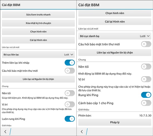Viewport: 153px width, 136px height.
Task: Disable Luôn rung khi Ping switch
Action: tap(70, 119)
